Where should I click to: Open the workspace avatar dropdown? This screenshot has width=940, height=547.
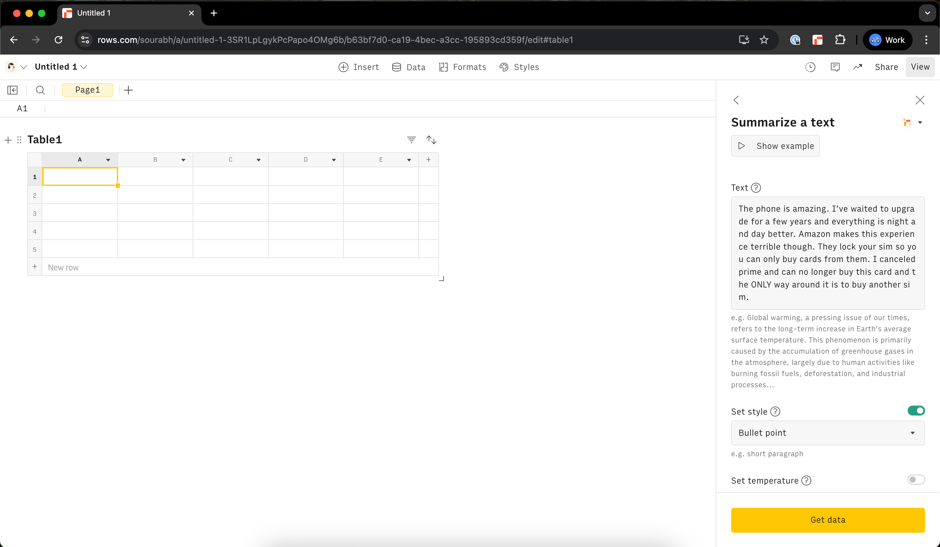click(16, 67)
